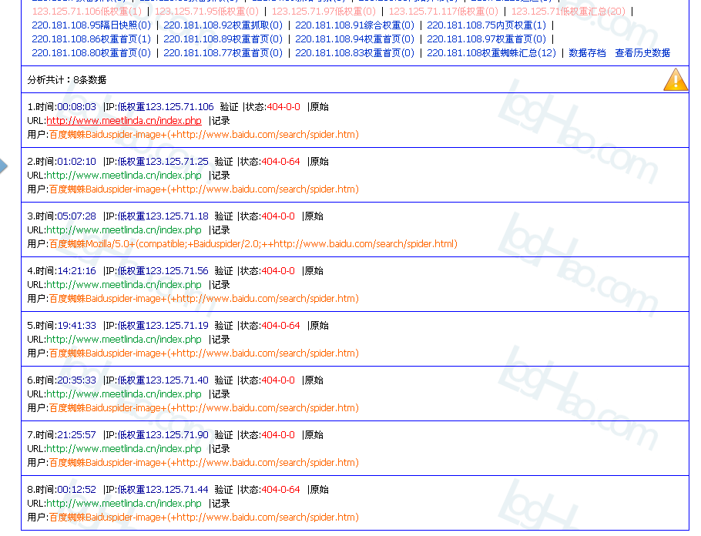Click IP 低权重123.125.71.19 in record 5
The height and width of the screenshot is (536, 701).
(x=163, y=326)
